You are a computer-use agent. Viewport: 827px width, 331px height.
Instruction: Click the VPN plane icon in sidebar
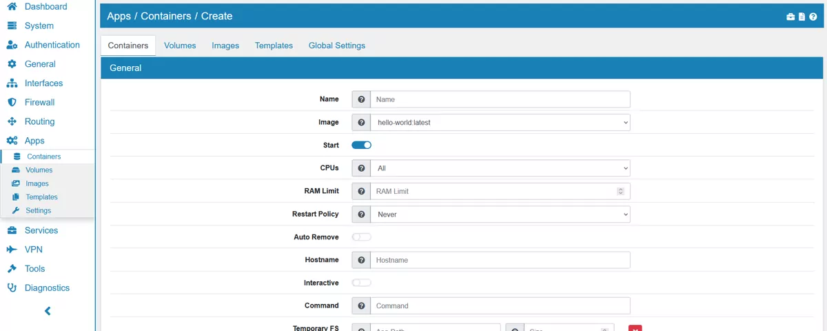click(x=12, y=250)
